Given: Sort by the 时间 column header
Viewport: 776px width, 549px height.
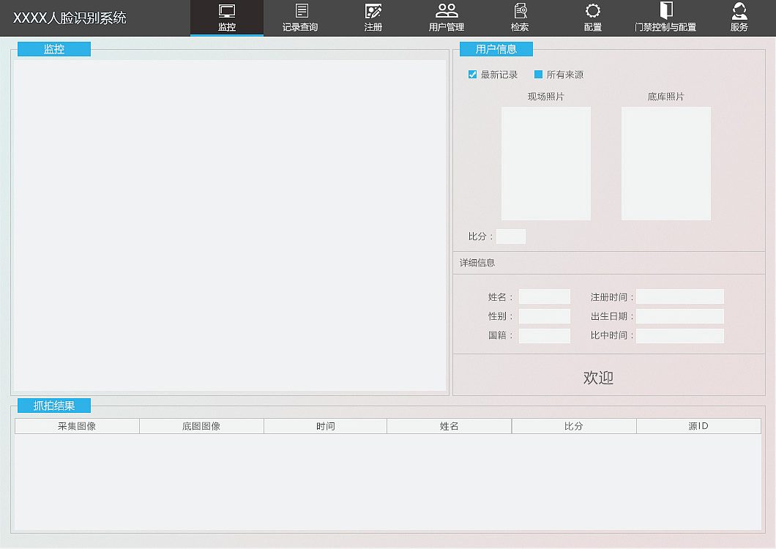Looking at the screenshot, I should (326, 426).
